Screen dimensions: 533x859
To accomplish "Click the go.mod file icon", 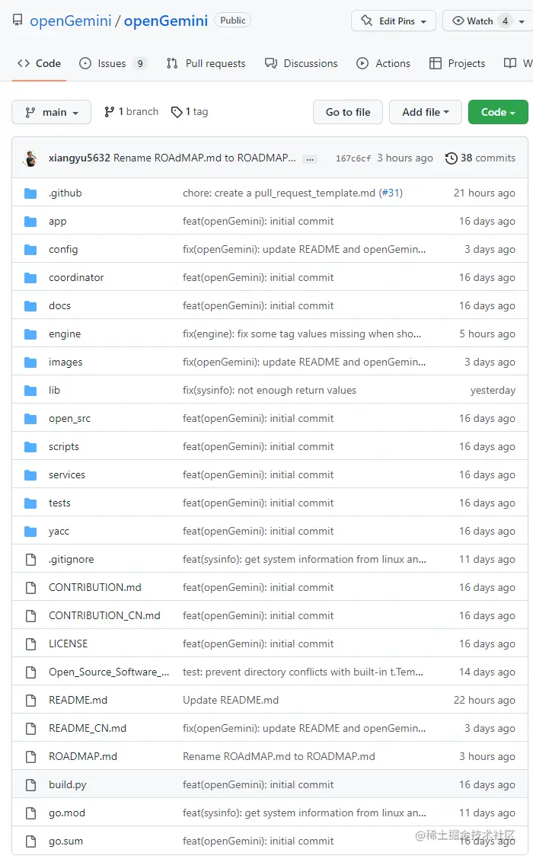I will 30,813.
